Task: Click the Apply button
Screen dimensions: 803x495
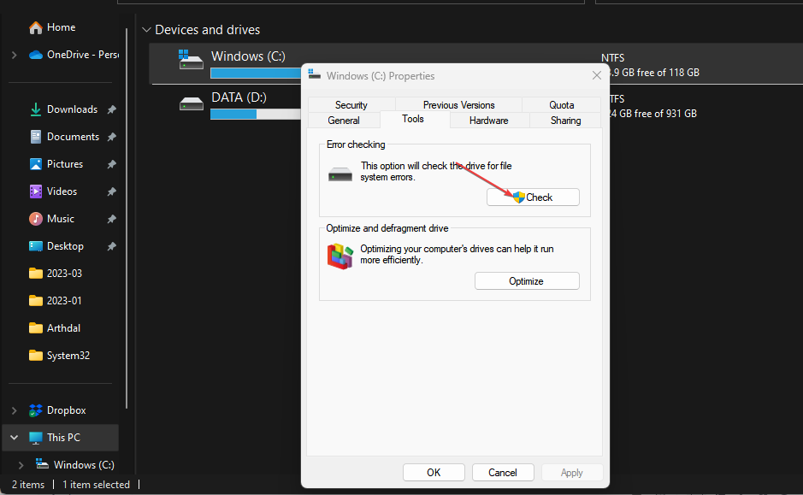Action: [572, 473]
